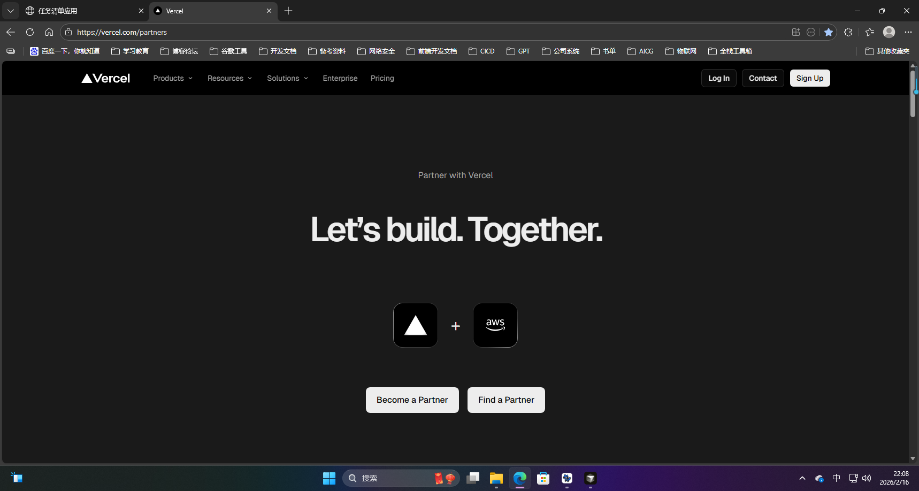
Task: Click the Vercel logo in navbar
Action: 105,78
